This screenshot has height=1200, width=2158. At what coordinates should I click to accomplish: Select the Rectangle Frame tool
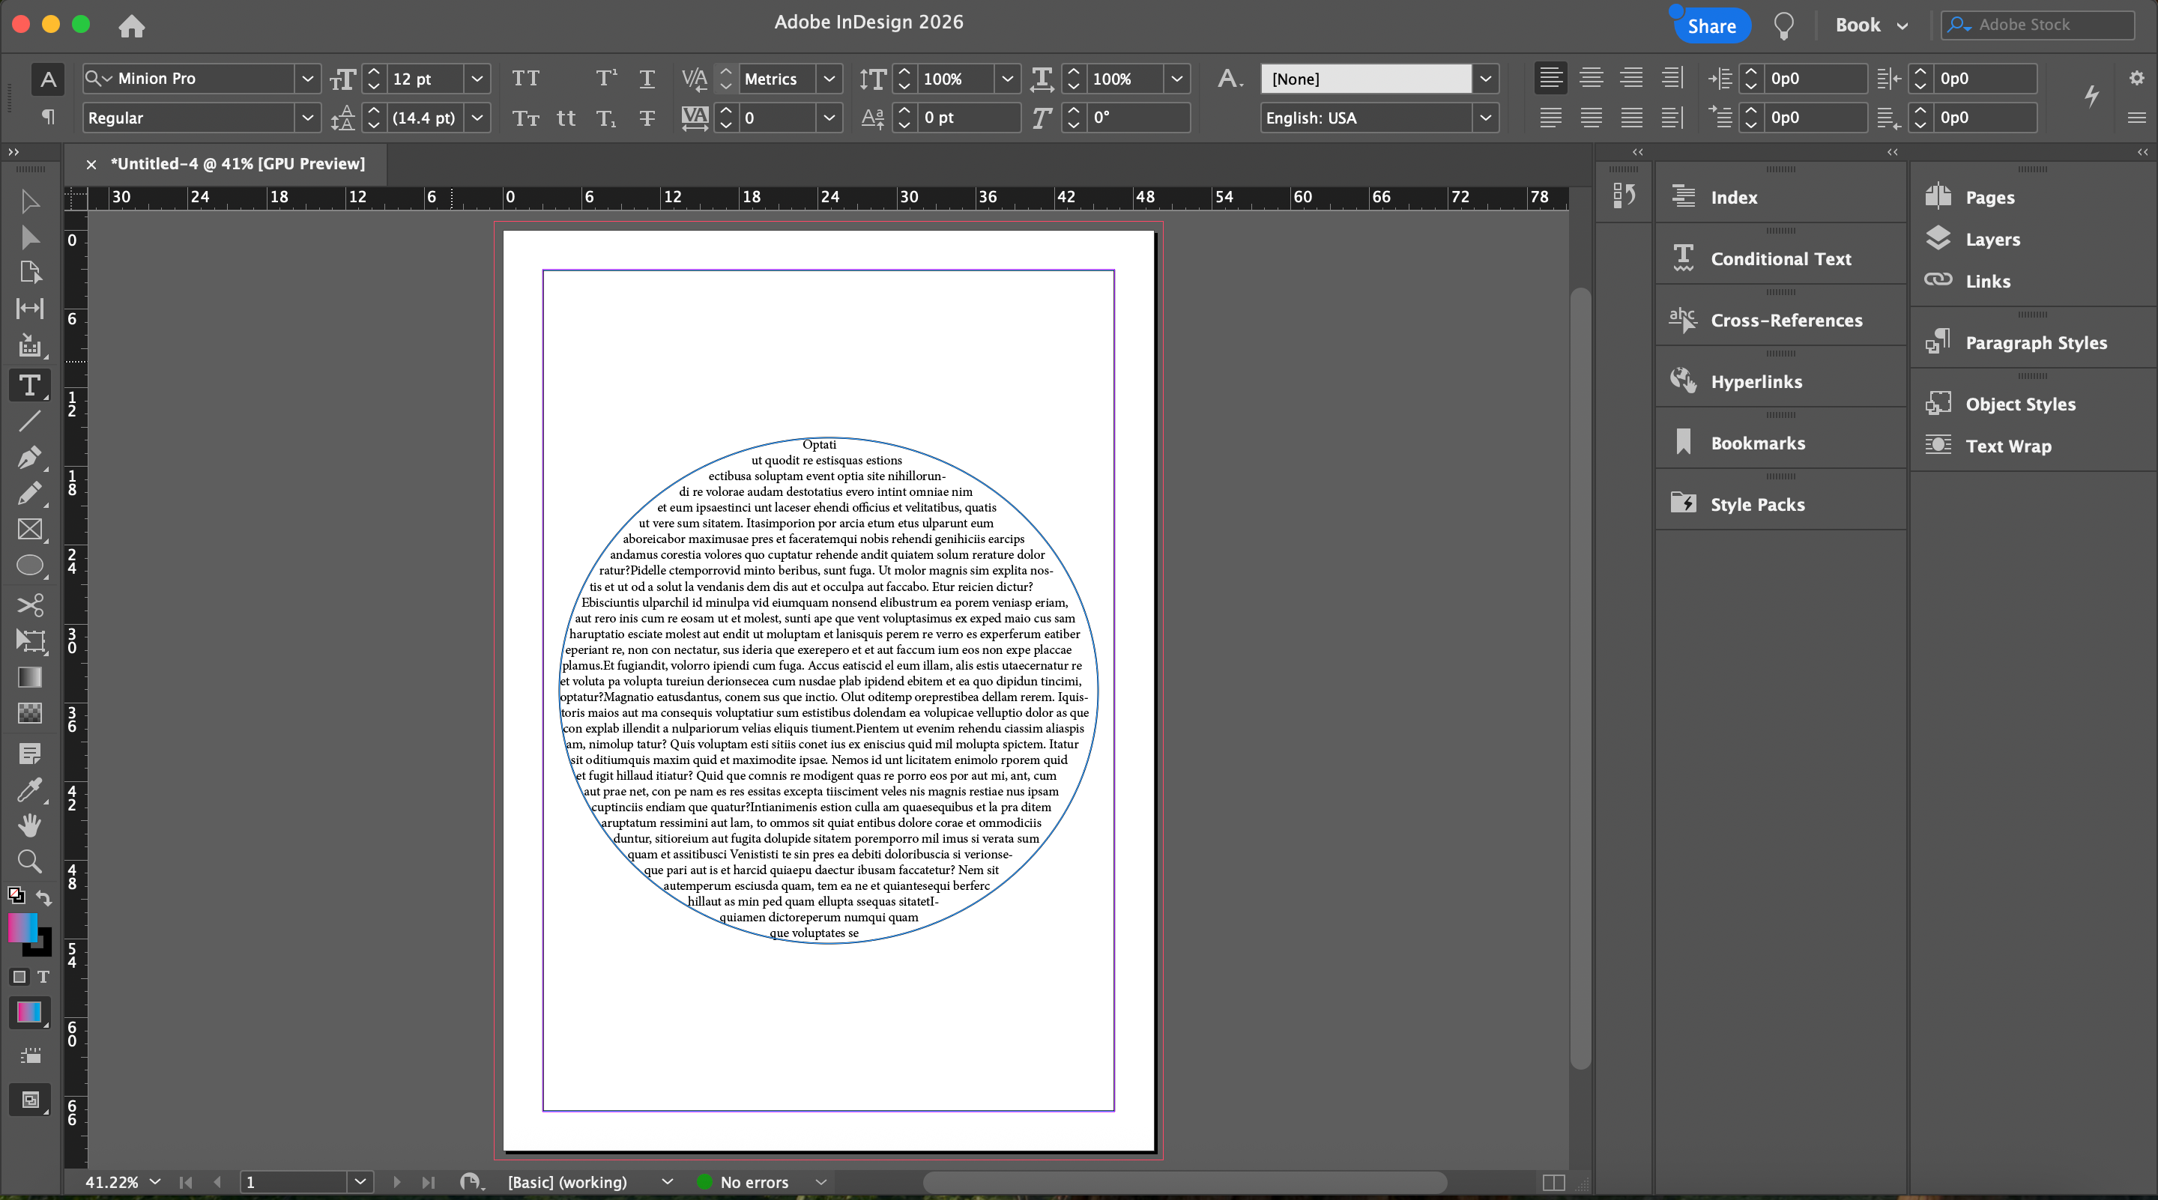(30, 530)
